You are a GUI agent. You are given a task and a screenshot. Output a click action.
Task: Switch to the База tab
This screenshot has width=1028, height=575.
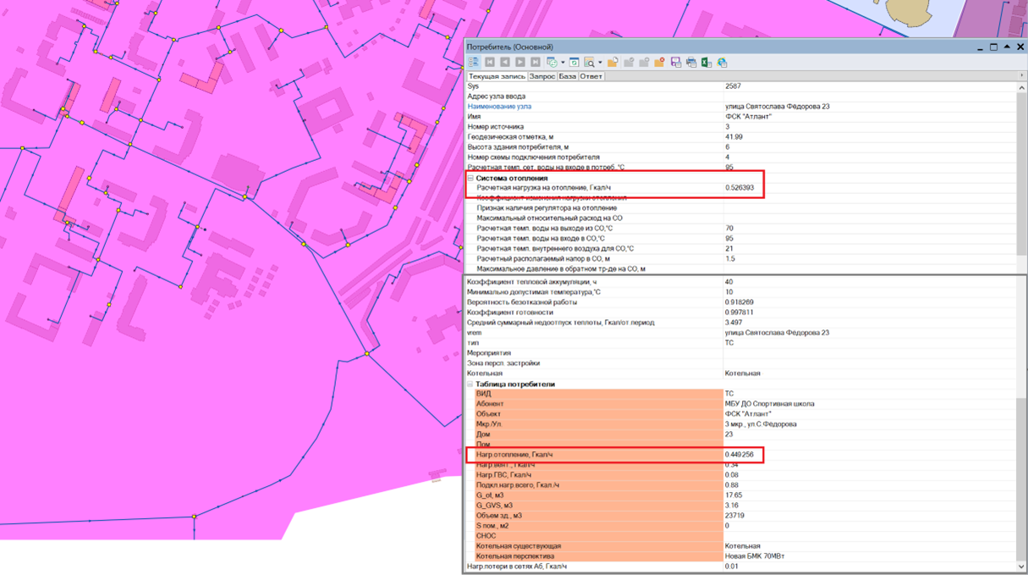[x=567, y=76]
